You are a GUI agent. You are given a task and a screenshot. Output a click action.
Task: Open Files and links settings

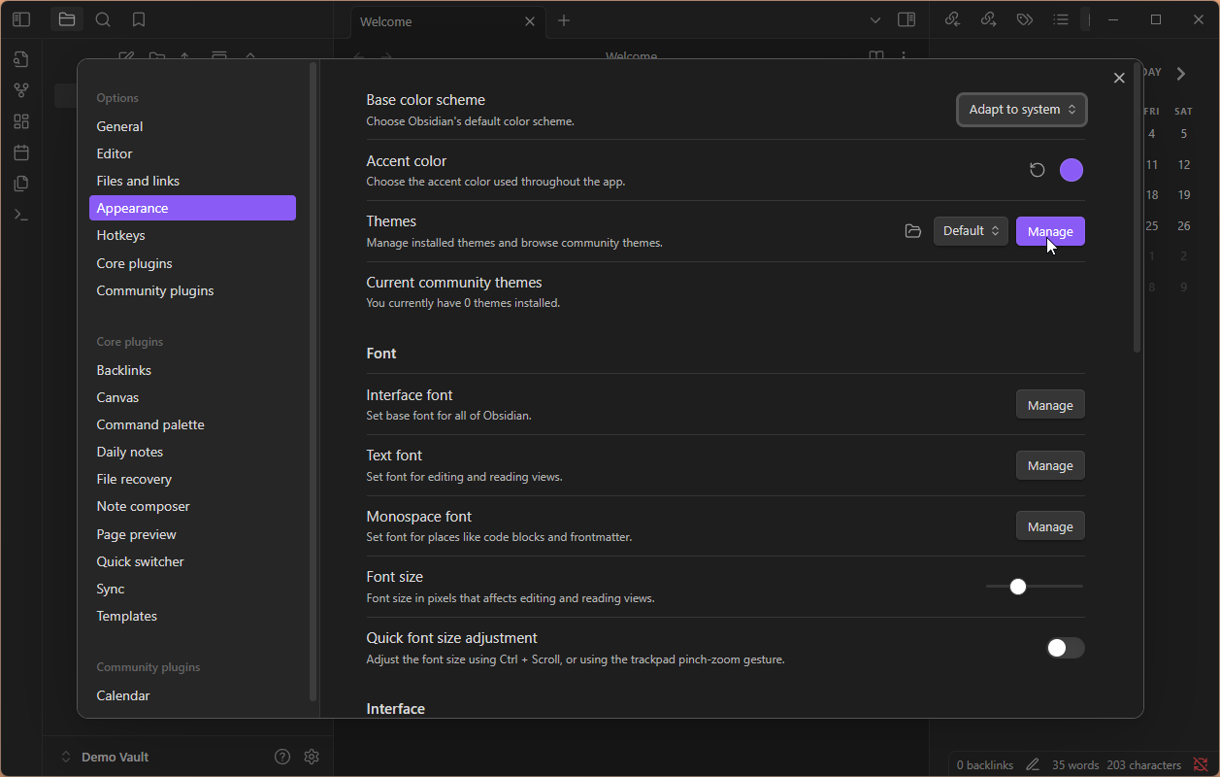(x=192, y=181)
